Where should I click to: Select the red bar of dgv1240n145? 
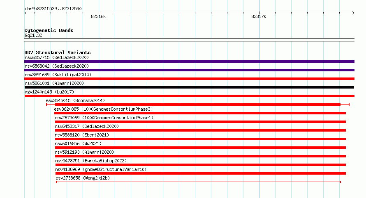click(x=189, y=96)
